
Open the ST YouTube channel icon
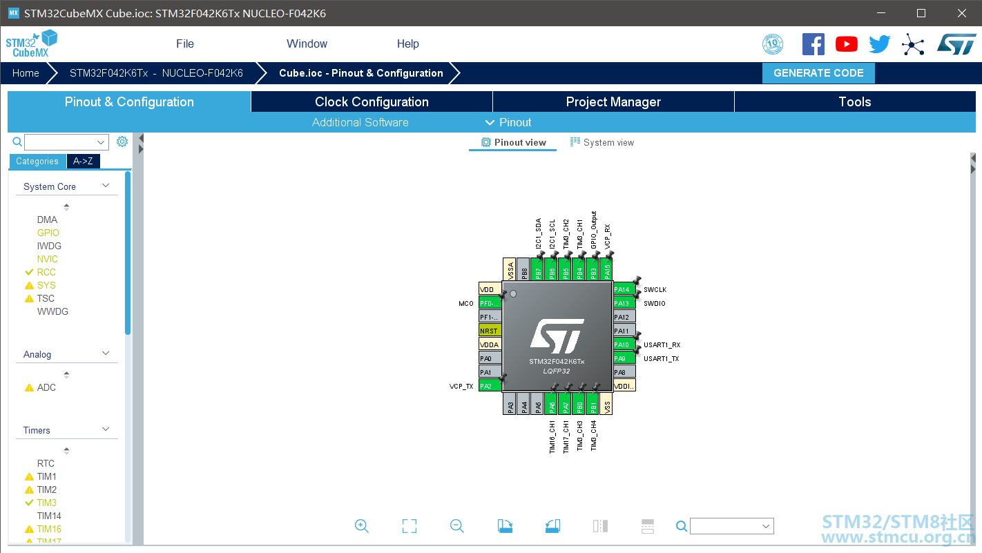846,44
